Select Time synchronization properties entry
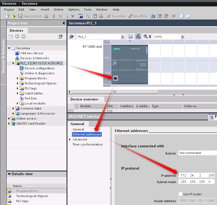The width and height of the screenshot is (217, 205). (88, 144)
